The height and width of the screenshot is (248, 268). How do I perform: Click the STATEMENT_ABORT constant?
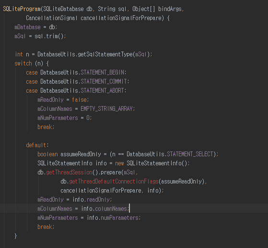pos(103,90)
